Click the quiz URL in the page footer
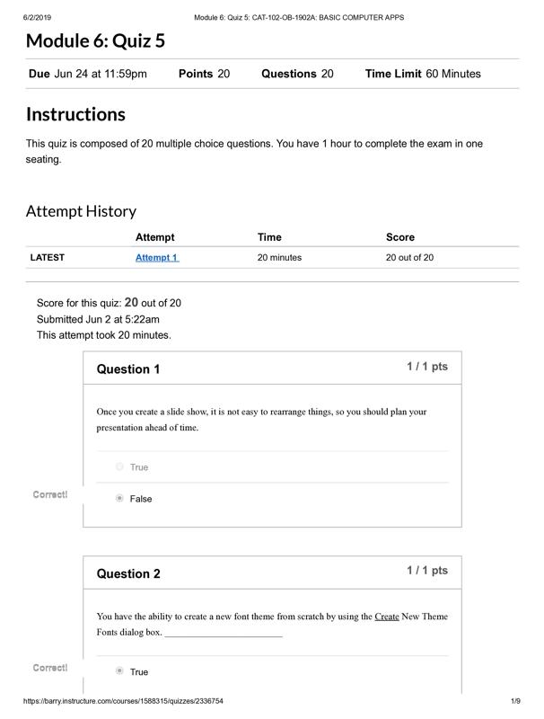This screenshot has width=544, height=719. 123,701
